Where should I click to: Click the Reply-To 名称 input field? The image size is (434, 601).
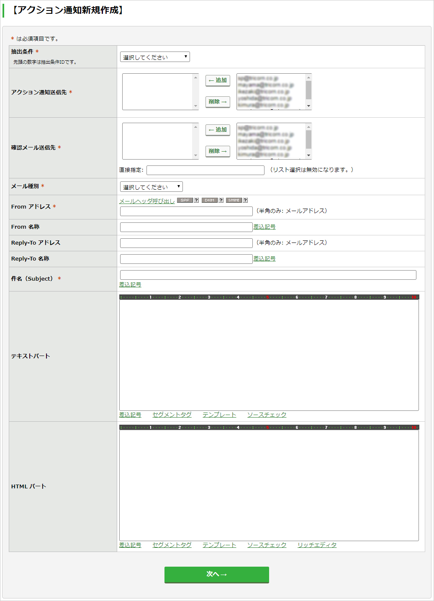(186, 259)
